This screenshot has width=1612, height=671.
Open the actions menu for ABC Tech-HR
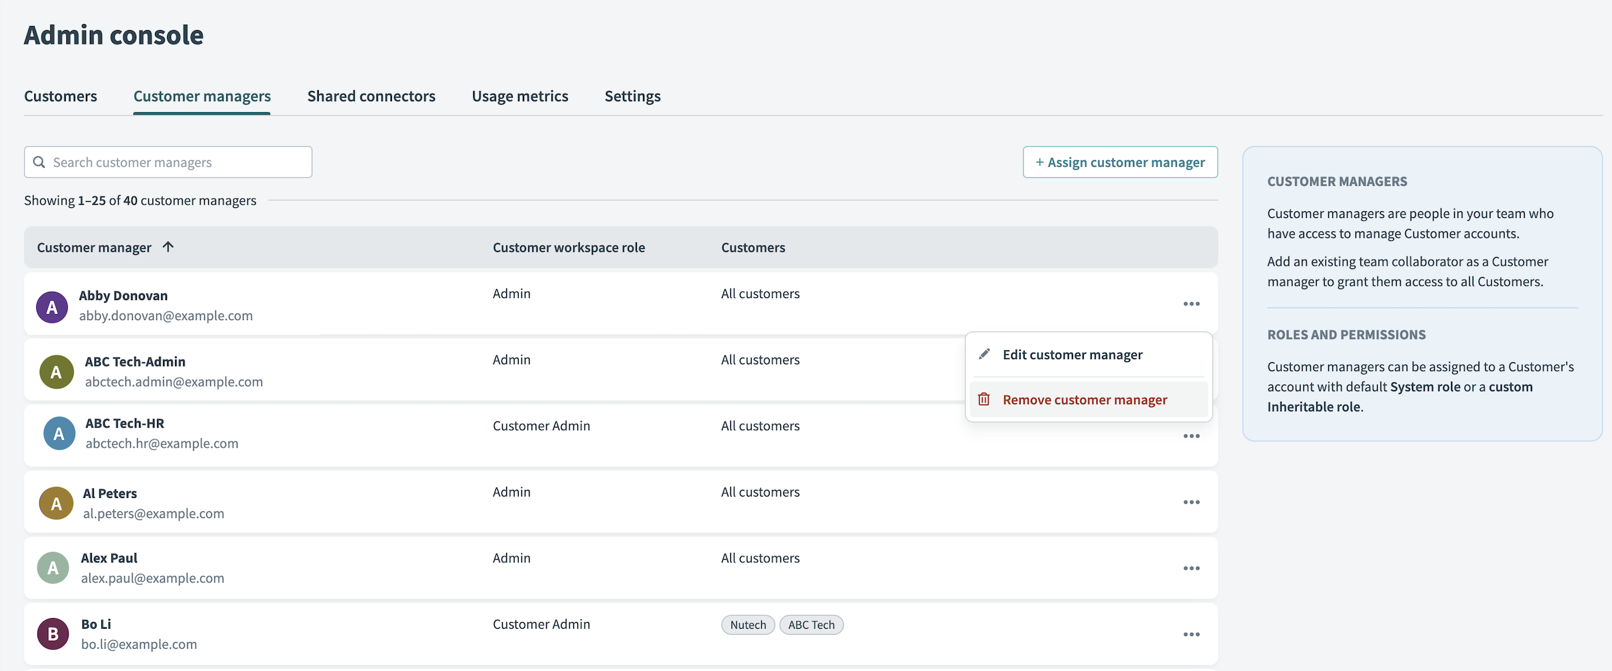tap(1191, 435)
